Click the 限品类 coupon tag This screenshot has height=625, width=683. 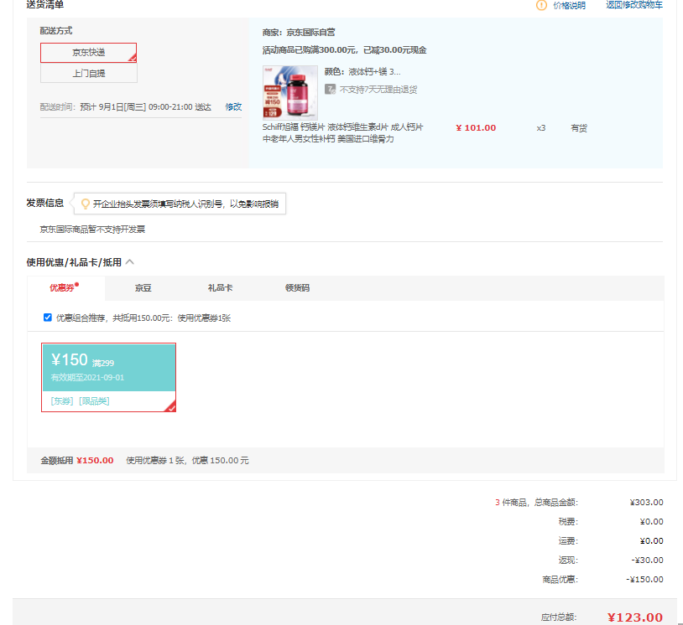94,401
